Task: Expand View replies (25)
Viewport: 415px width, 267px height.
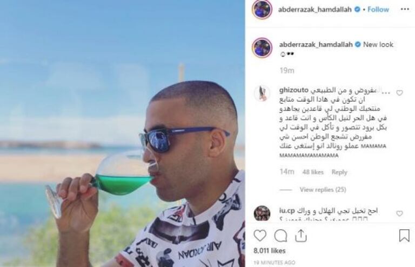Action: [323, 190]
